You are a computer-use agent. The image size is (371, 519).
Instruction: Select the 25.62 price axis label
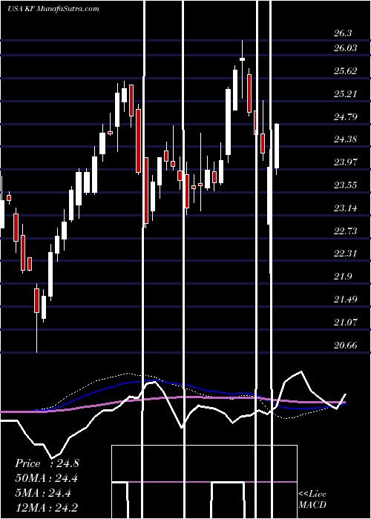(346, 71)
